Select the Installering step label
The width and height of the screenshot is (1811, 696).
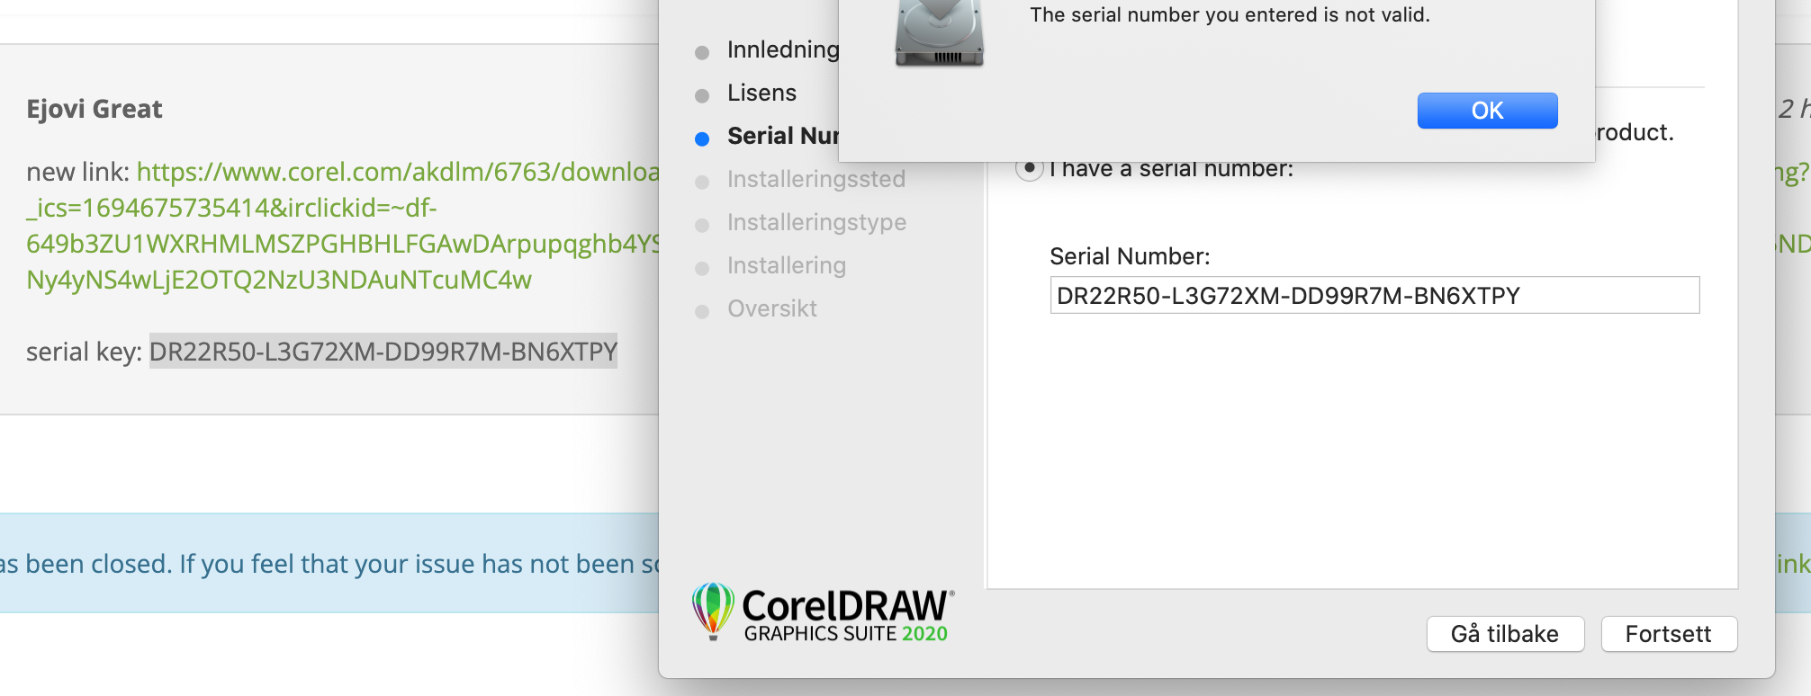(x=786, y=265)
